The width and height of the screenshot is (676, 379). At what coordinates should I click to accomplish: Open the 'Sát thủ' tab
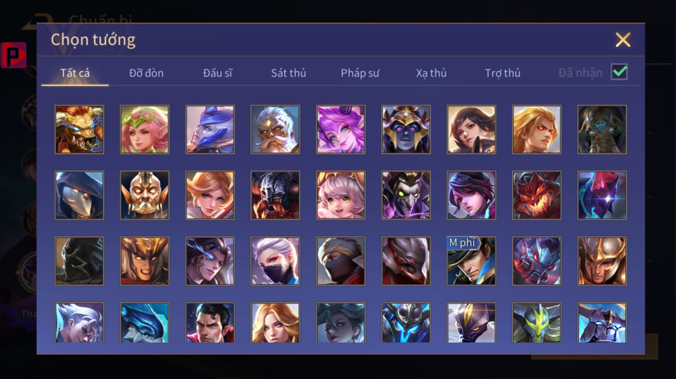click(288, 73)
